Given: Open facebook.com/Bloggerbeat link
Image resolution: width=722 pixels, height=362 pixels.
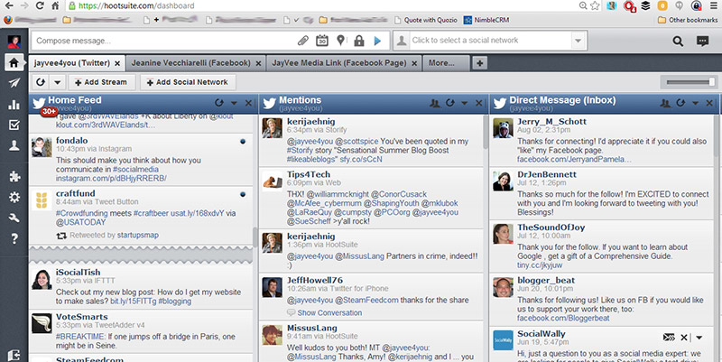Looking at the screenshot, I should click(562, 318).
